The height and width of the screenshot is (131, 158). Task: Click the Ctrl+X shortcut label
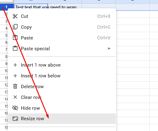(x=104, y=16)
